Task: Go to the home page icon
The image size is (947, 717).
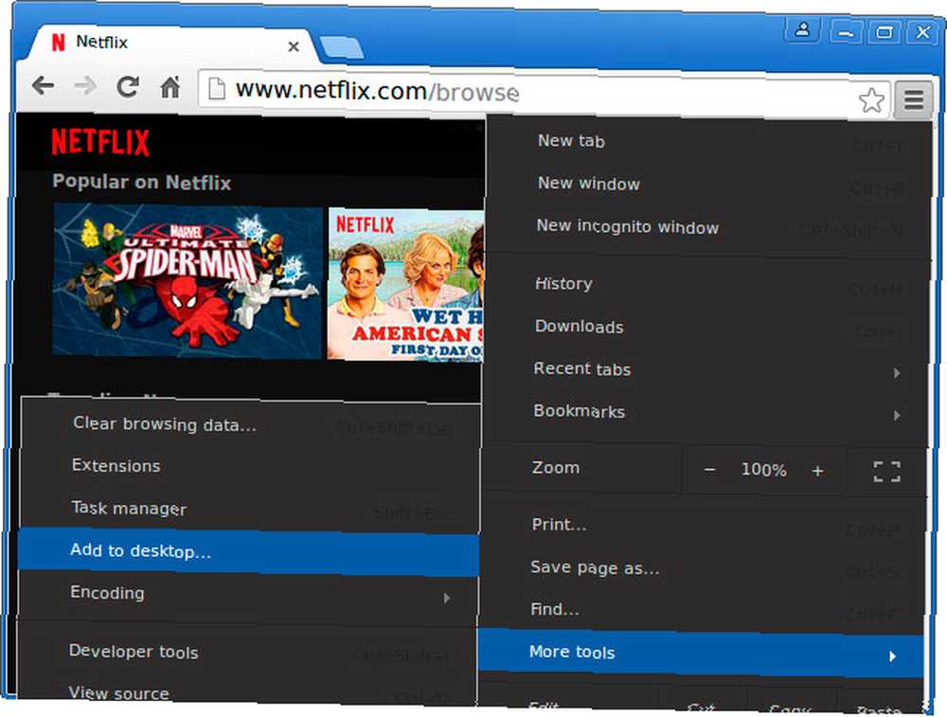Action: click(170, 87)
